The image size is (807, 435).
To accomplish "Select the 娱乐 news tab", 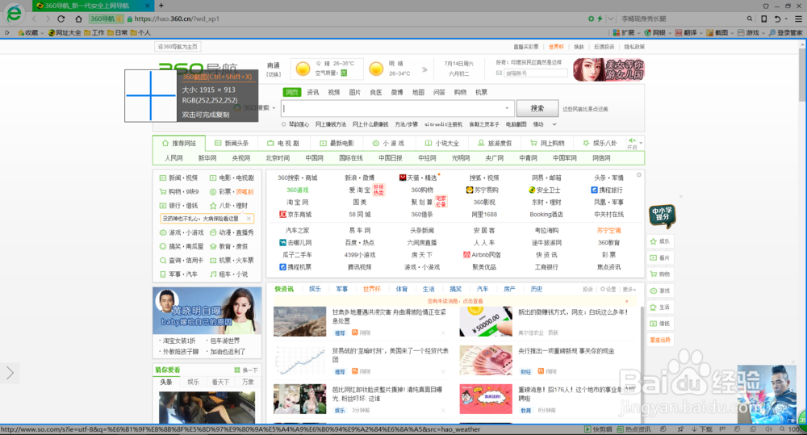I will pos(315,289).
